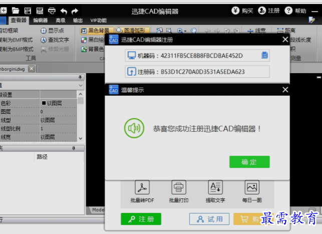This screenshot has width=322, height=234.
Task: Redo the last undone action
Action: tap(75, 11)
